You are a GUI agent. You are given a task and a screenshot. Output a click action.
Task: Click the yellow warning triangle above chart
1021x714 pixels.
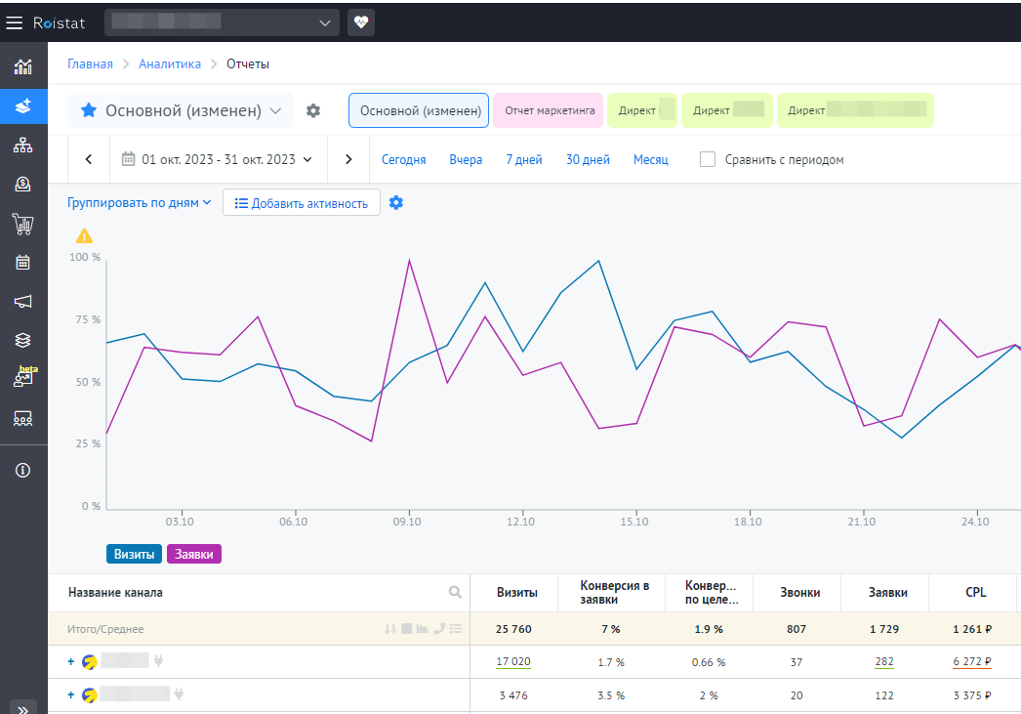pos(85,235)
